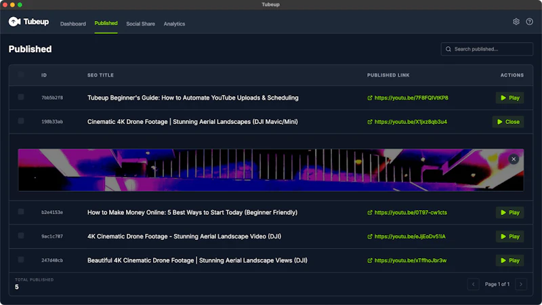Screen dimensions: 542x305
Task: Open the Analytics tab
Action: click(x=174, y=24)
